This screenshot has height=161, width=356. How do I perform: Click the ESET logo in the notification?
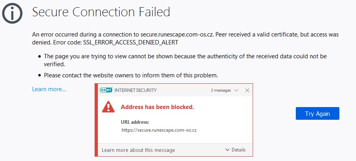pyautogui.click(x=106, y=90)
